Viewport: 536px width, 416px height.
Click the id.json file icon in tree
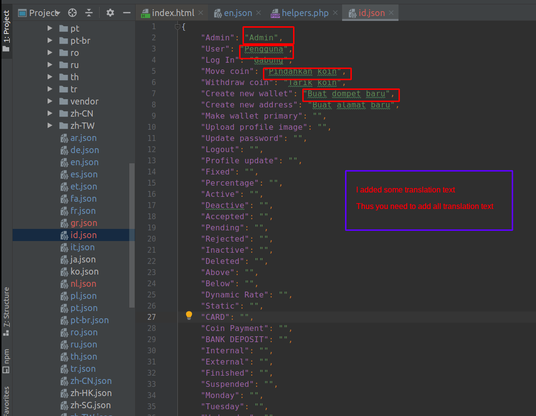point(64,235)
